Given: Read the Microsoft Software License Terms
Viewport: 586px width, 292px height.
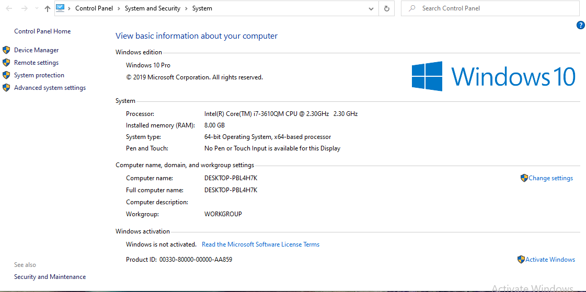Looking at the screenshot, I should (x=260, y=244).
